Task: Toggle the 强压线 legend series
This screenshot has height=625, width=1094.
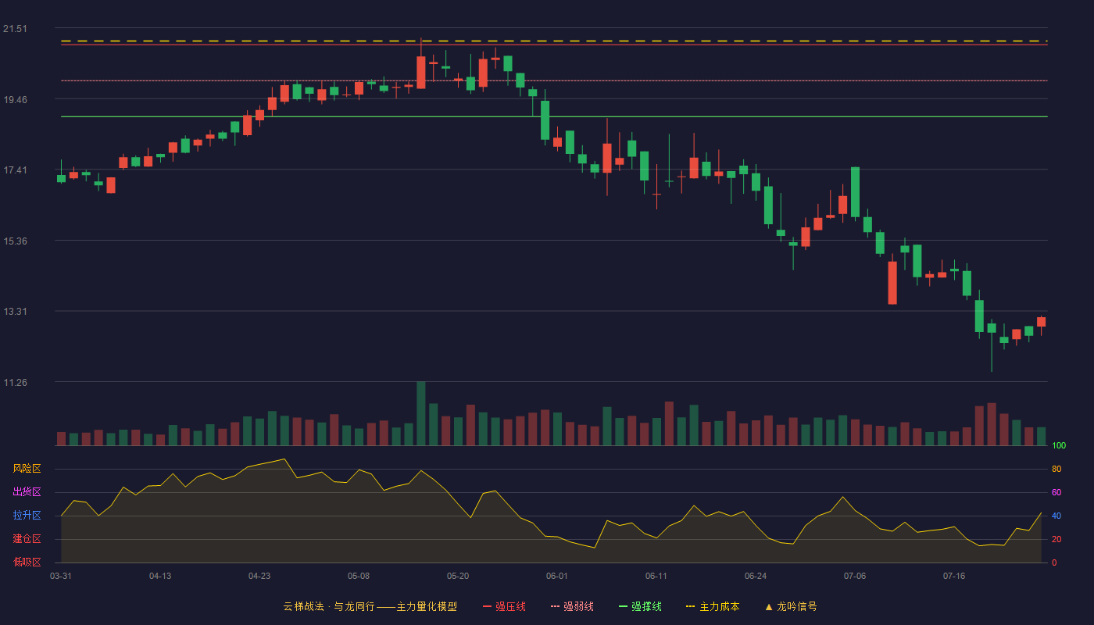Action: 504,606
